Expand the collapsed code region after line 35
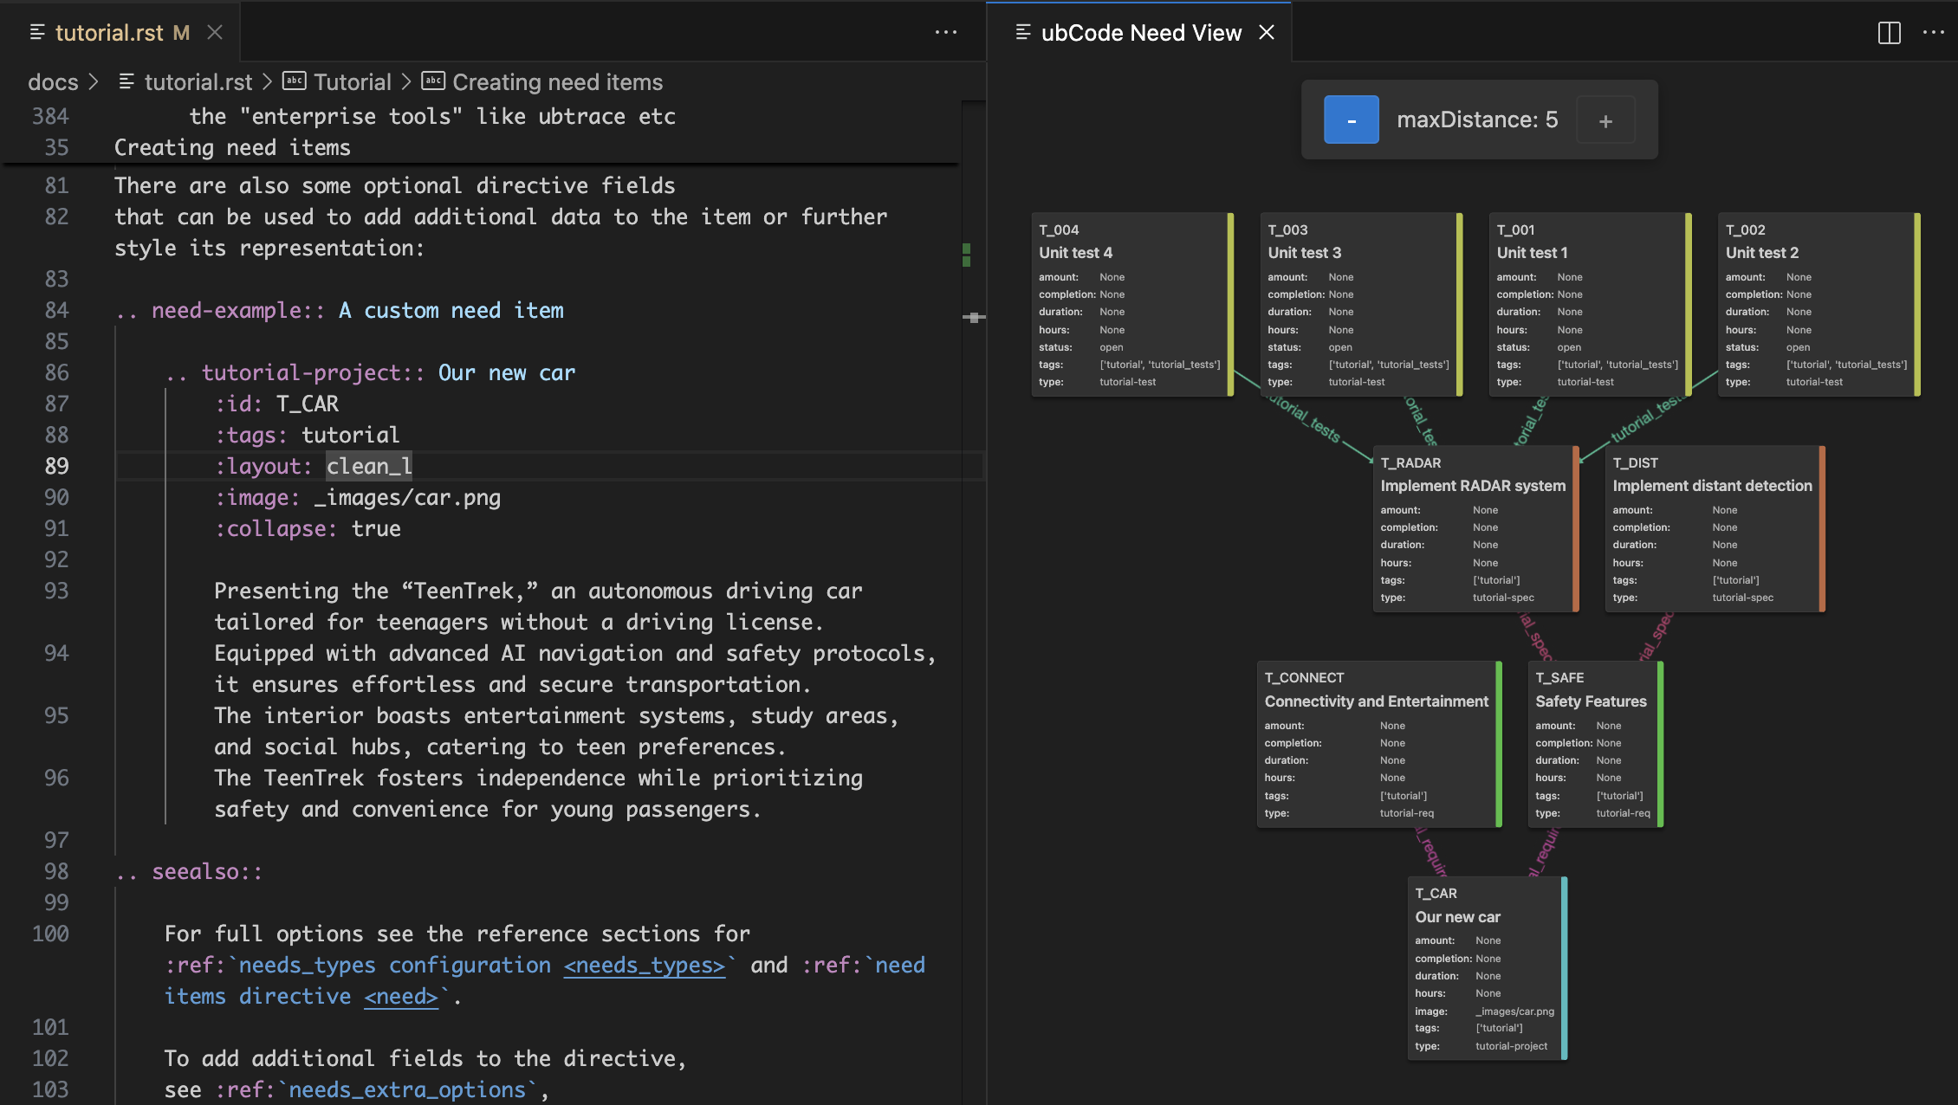Screen dimensions: 1958x1105 coord(95,147)
